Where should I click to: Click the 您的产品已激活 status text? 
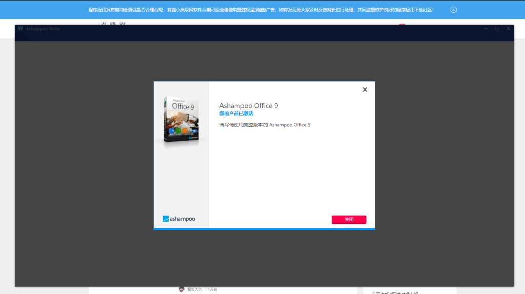(x=237, y=114)
